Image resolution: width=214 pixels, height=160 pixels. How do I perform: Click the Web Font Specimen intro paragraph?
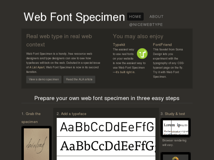63,63
